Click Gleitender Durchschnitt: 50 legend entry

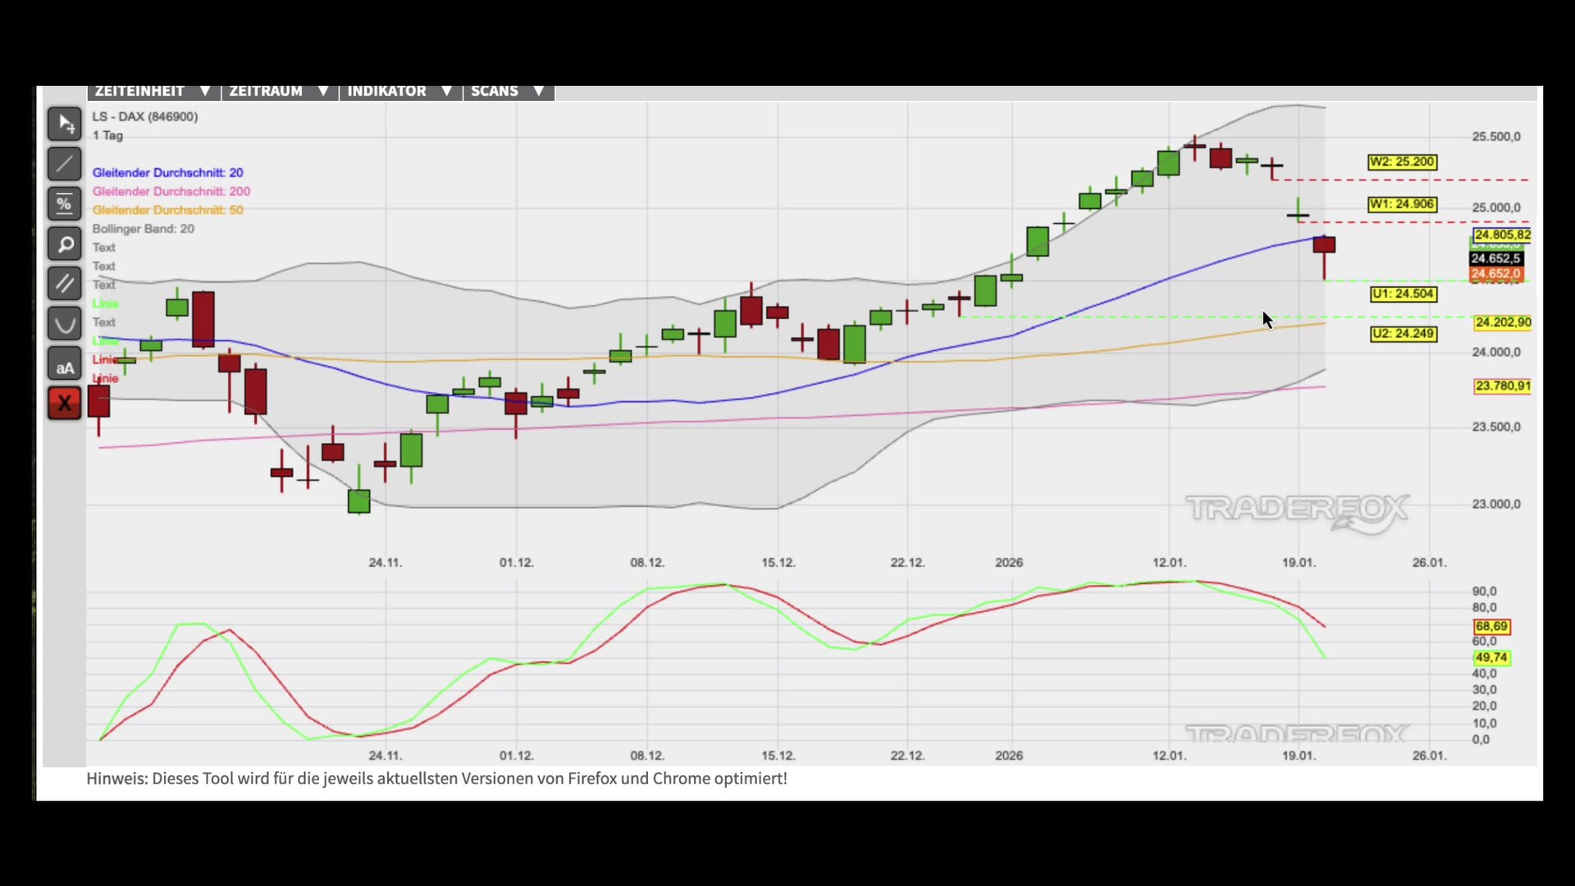tap(167, 210)
